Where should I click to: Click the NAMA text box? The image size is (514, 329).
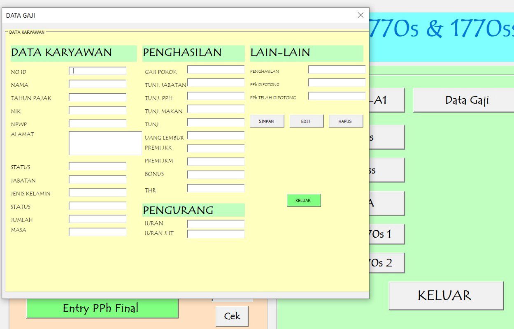tap(98, 84)
